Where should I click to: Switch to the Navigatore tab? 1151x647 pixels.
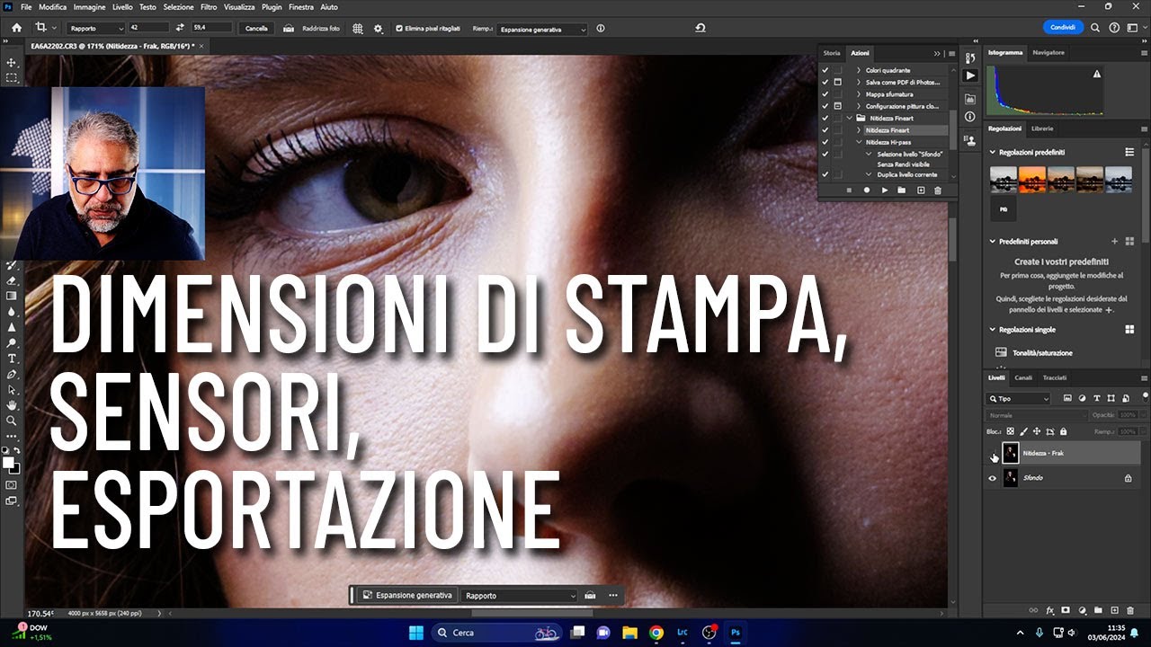pos(1048,52)
